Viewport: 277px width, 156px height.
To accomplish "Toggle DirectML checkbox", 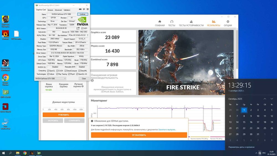I will [x=79, y=71].
